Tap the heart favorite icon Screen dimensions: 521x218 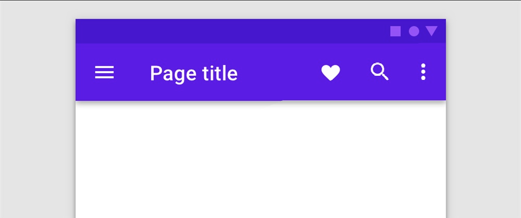(331, 73)
